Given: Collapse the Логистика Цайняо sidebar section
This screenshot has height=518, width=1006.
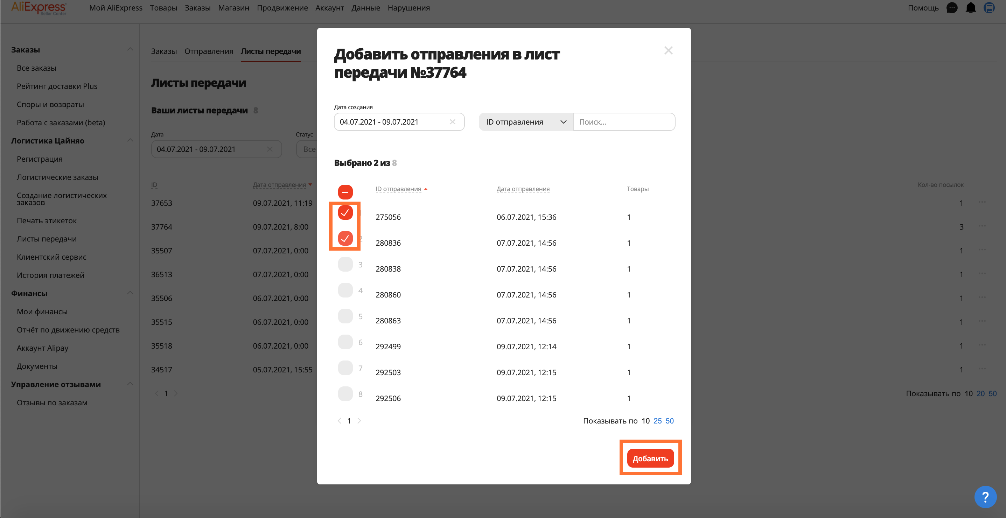Looking at the screenshot, I should pyautogui.click(x=130, y=140).
